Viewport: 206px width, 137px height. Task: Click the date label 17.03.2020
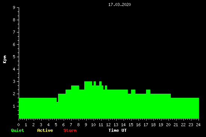pyautogui.click(x=119, y=4)
